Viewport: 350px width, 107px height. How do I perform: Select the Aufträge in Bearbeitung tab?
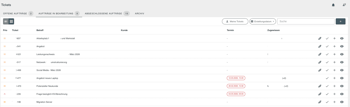[x=59, y=13]
